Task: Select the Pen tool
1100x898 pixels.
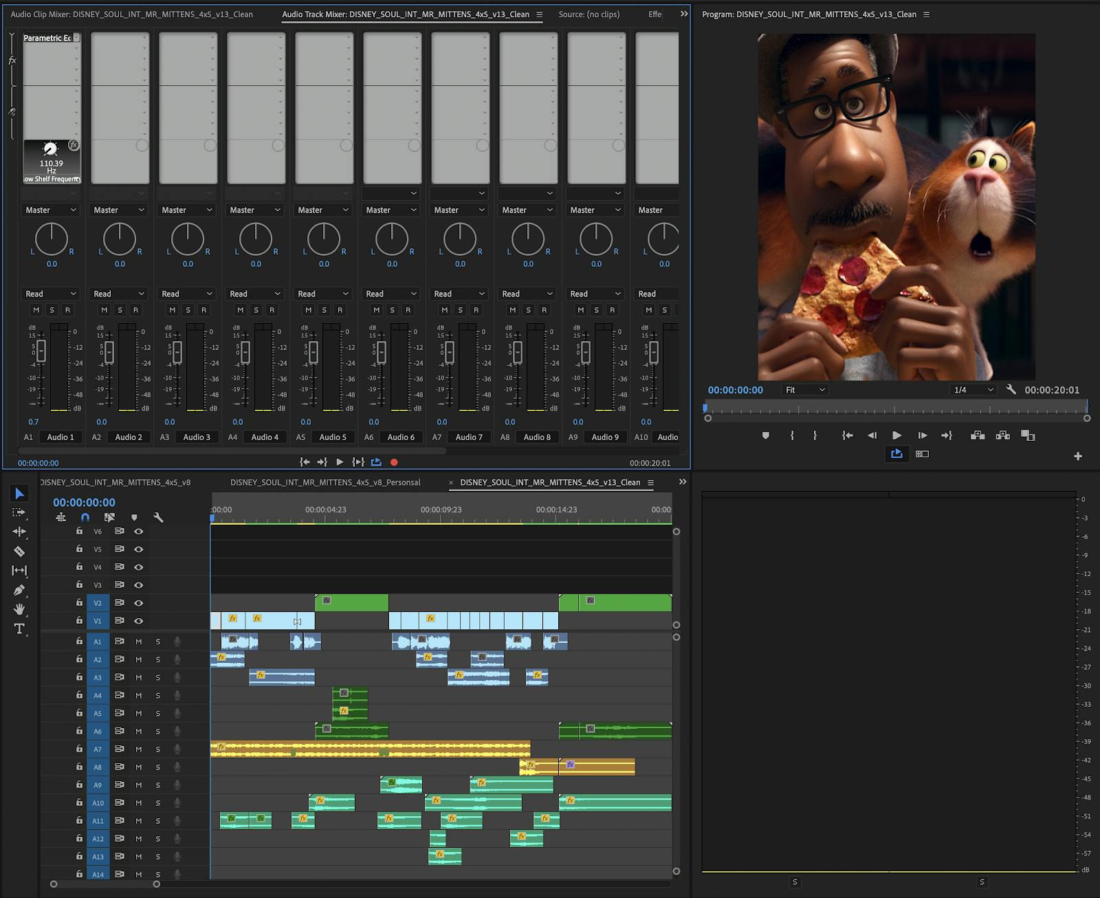Action: 19,590
